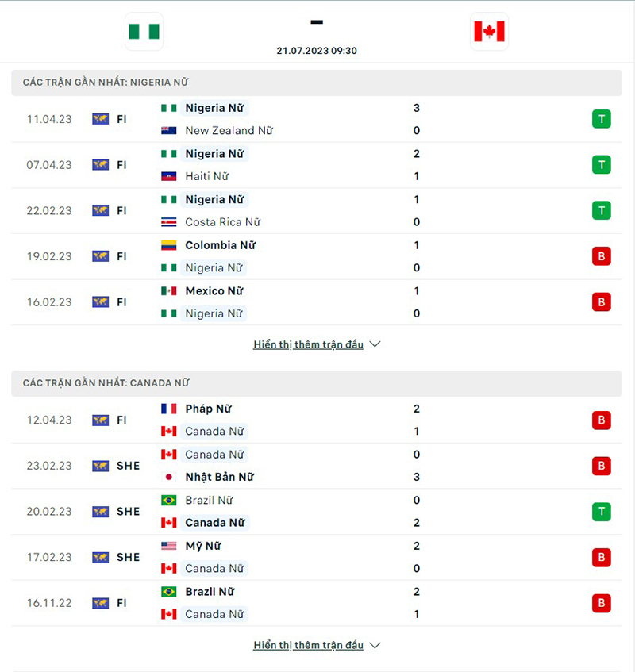This screenshot has width=635, height=672.
Task: Click the Mỹ Nữ flag icon
Action: pos(170,546)
